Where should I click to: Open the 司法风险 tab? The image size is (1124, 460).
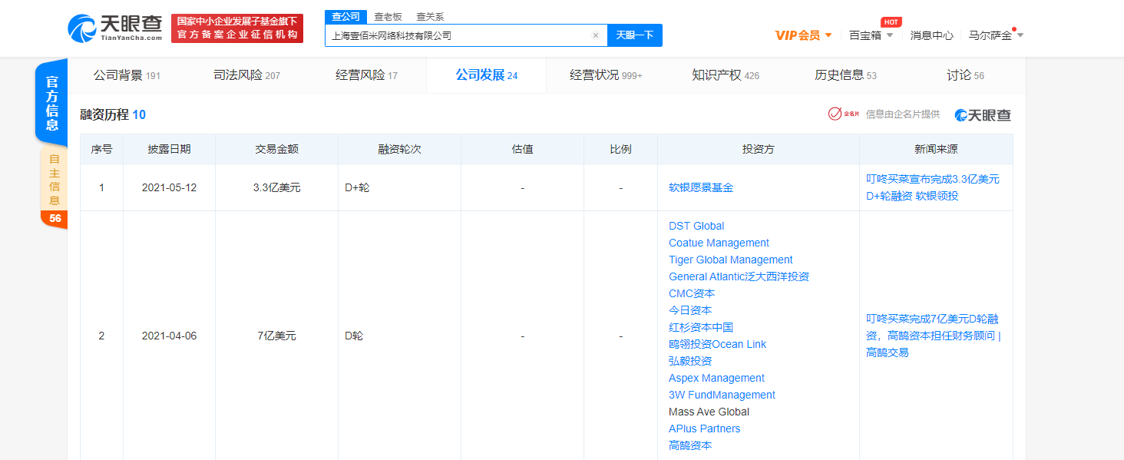coord(246,75)
